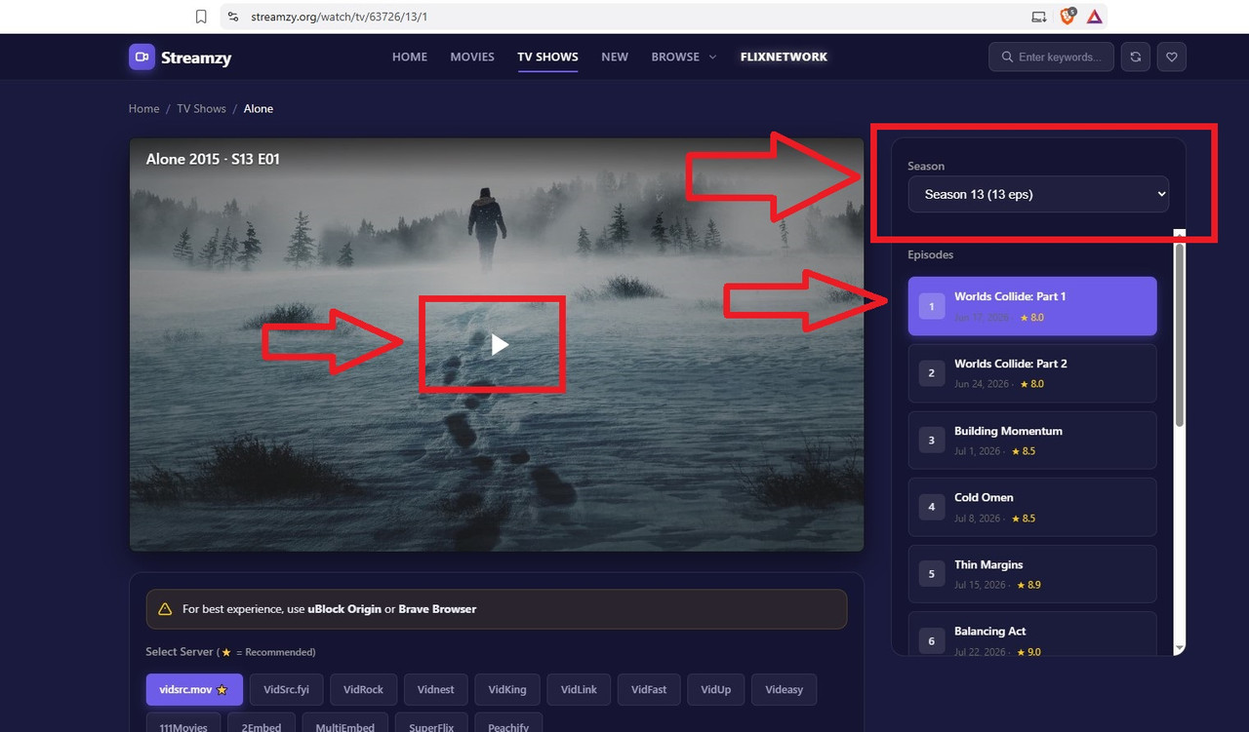Click the Streamzy logo
This screenshot has width=1249, height=732.
pyautogui.click(x=181, y=58)
